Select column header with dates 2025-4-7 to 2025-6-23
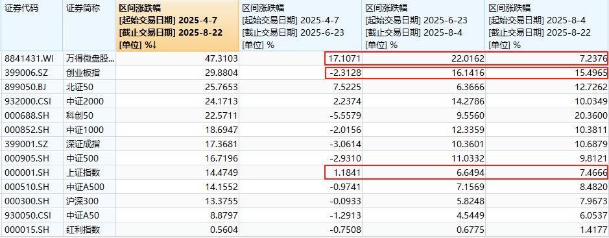 click(301, 25)
